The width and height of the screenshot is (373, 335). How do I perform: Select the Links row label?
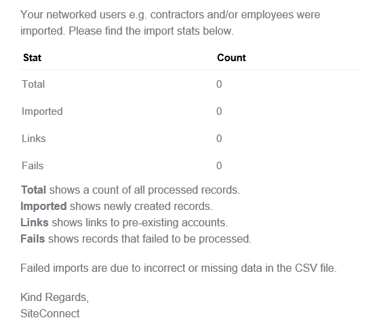(x=33, y=139)
